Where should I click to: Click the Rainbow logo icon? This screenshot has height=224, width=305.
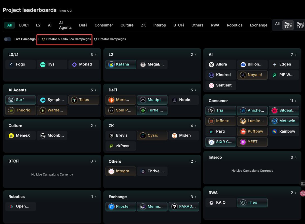tap(274, 132)
